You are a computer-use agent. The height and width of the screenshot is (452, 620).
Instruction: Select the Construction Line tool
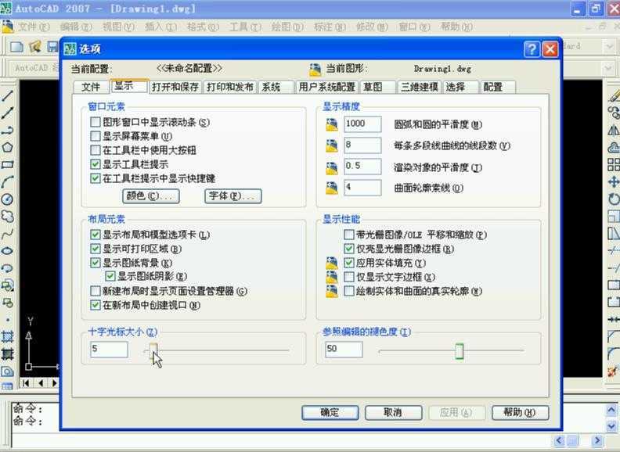[x=8, y=113]
